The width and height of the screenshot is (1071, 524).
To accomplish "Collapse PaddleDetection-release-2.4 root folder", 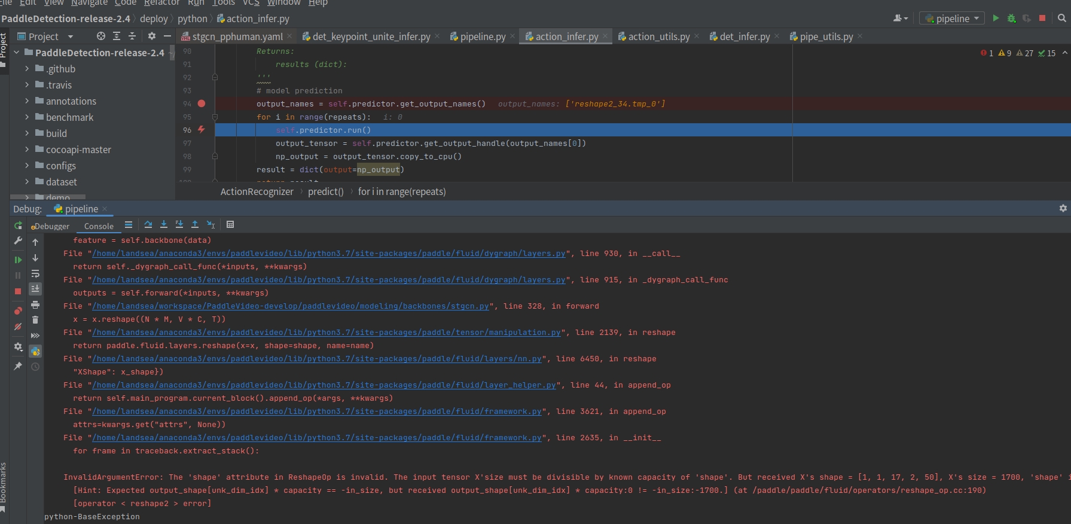I will (x=17, y=53).
